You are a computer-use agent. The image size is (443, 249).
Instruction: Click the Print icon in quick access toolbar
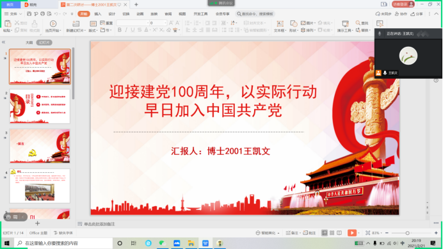43,13
